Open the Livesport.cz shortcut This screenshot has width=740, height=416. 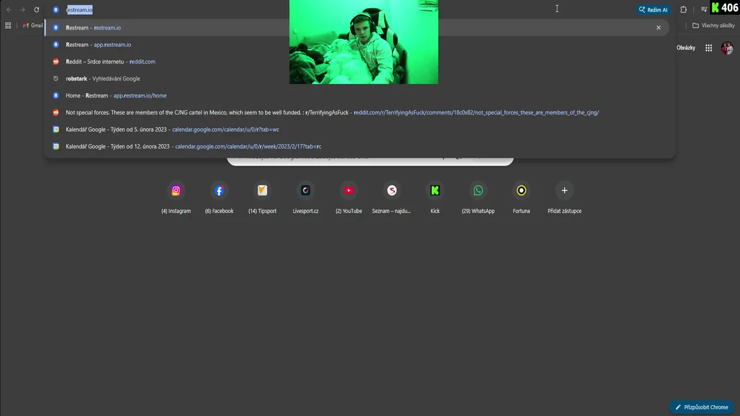tap(305, 198)
